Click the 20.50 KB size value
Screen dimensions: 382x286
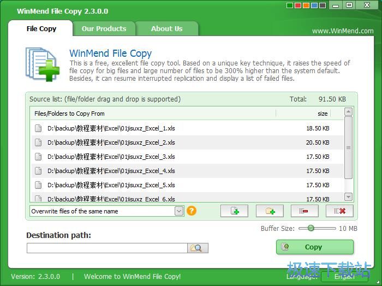click(x=318, y=142)
